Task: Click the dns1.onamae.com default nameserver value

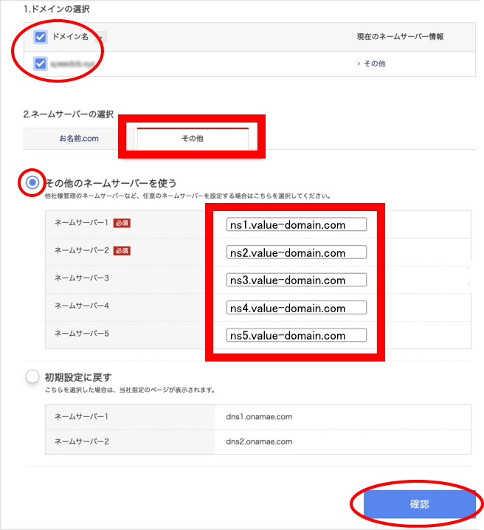Action: 259,417
